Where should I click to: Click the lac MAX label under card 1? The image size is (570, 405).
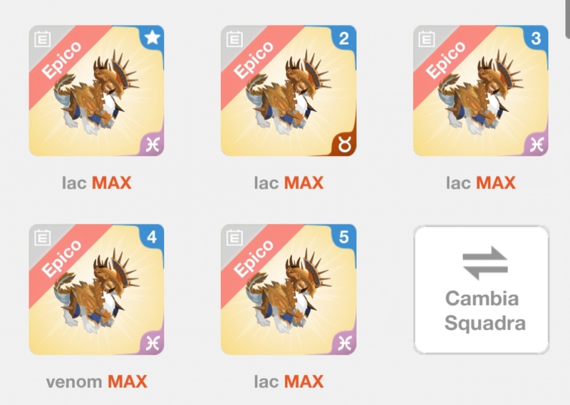pyautogui.click(x=97, y=183)
